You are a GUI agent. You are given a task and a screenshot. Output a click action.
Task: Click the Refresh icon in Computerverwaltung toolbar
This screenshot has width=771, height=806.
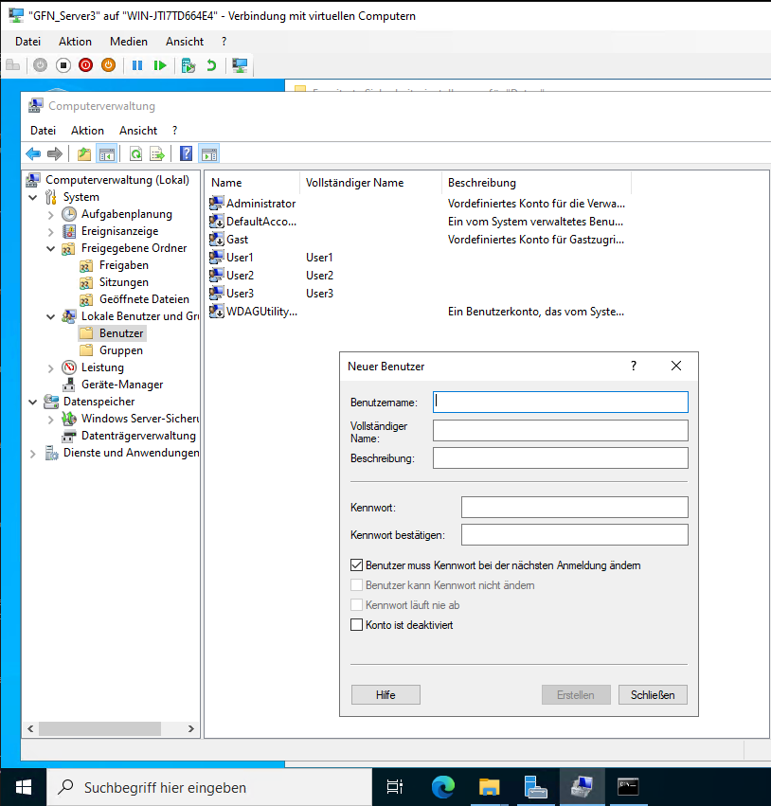click(x=135, y=153)
